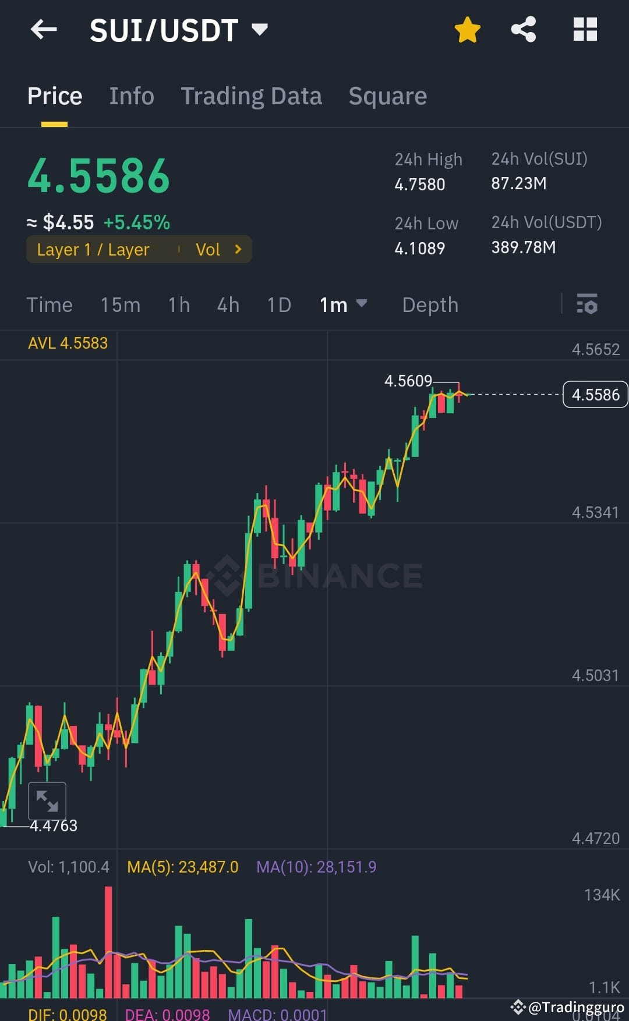Screen dimensions: 629x1021
Task: Expand the 1m timeframe dropdown arrow
Action: coord(362,304)
